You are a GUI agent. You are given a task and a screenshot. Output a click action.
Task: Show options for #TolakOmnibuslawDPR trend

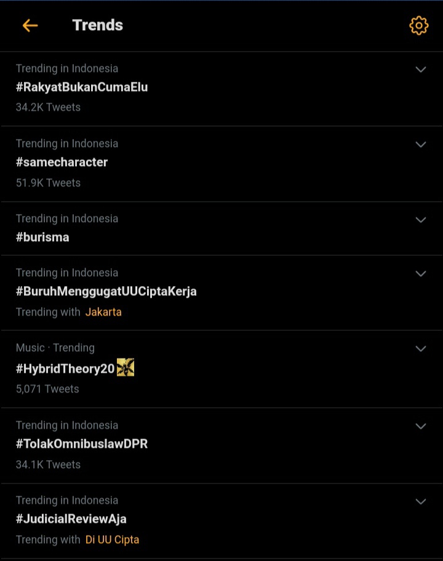click(421, 426)
